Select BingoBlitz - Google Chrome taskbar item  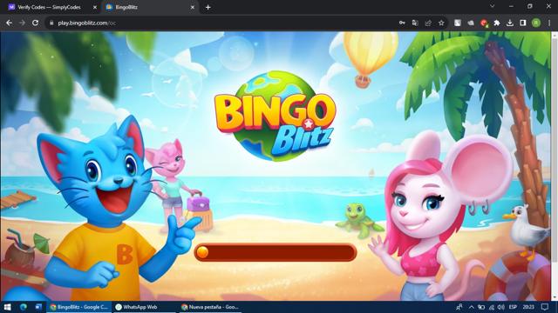pos(79,307)
